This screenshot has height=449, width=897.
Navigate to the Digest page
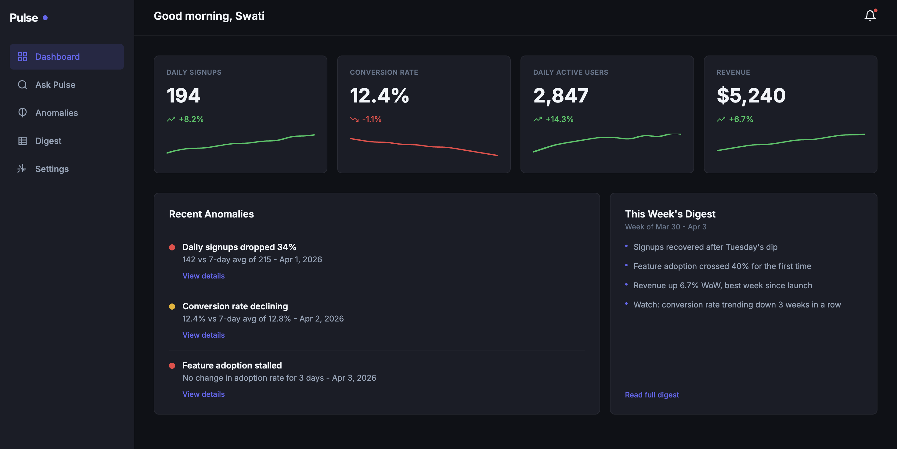tap(48, 141)
